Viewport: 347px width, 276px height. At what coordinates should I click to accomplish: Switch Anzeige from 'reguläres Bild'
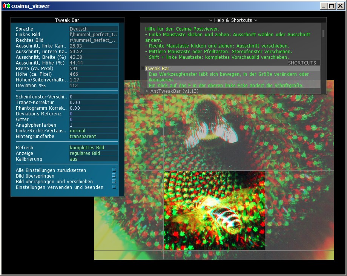pyautogui.click(x=94, y=153)
